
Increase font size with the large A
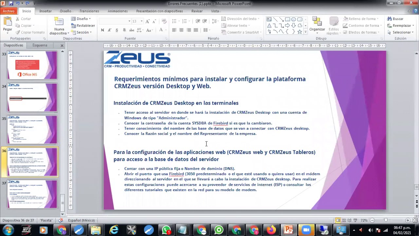148,21
